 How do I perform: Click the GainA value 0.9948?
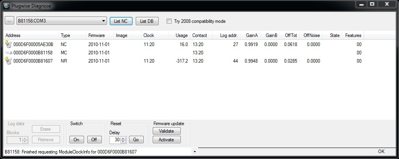click(x=251, y=61)
